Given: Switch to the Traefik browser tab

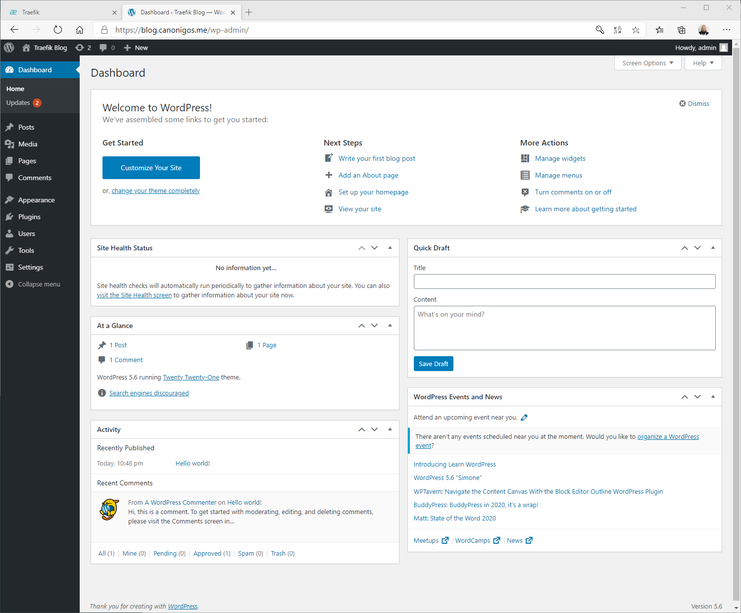Looking at the screenshot, I should (x=59, y=12).
